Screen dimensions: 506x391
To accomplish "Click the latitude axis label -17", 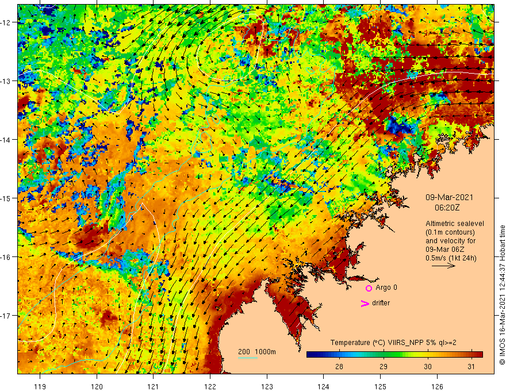I will click(x=6, y=316).
